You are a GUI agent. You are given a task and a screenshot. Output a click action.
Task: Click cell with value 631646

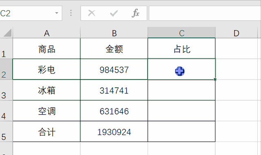(x=114, y=111)
